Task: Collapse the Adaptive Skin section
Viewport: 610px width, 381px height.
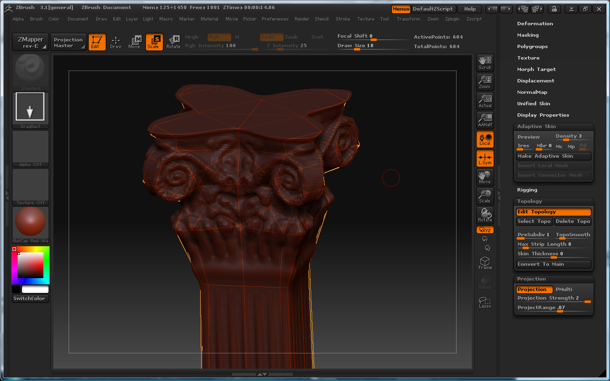Action: click(x=536, y=126)
